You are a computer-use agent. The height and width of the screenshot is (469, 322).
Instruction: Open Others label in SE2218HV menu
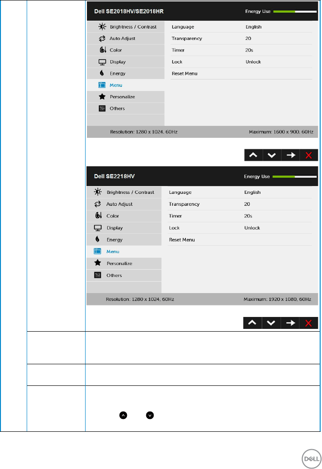tap(114, 276)
